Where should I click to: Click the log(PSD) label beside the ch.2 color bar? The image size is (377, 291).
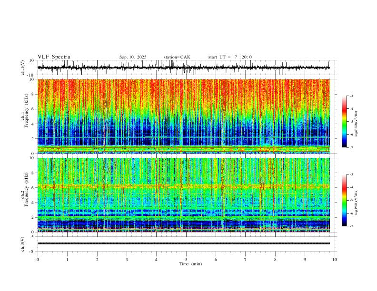coord(357,202)
